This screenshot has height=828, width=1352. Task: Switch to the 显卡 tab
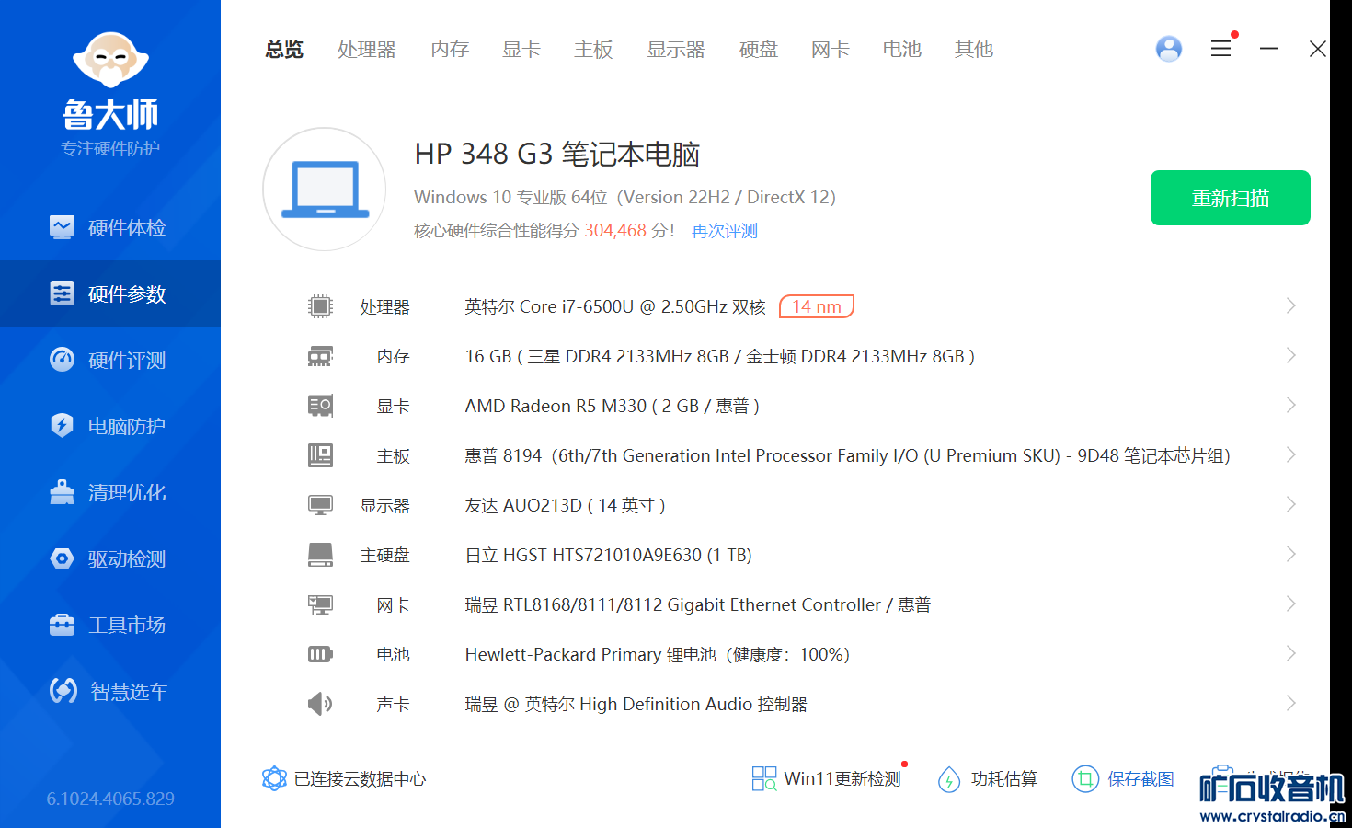521,49
